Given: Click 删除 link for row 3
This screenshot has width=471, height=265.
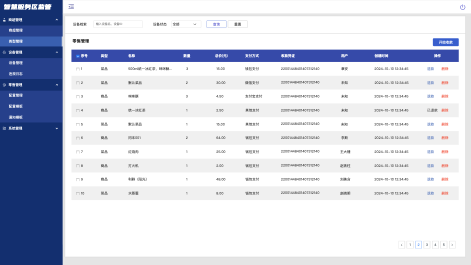Looking at the screenshot, I should [x=444, y=96].
